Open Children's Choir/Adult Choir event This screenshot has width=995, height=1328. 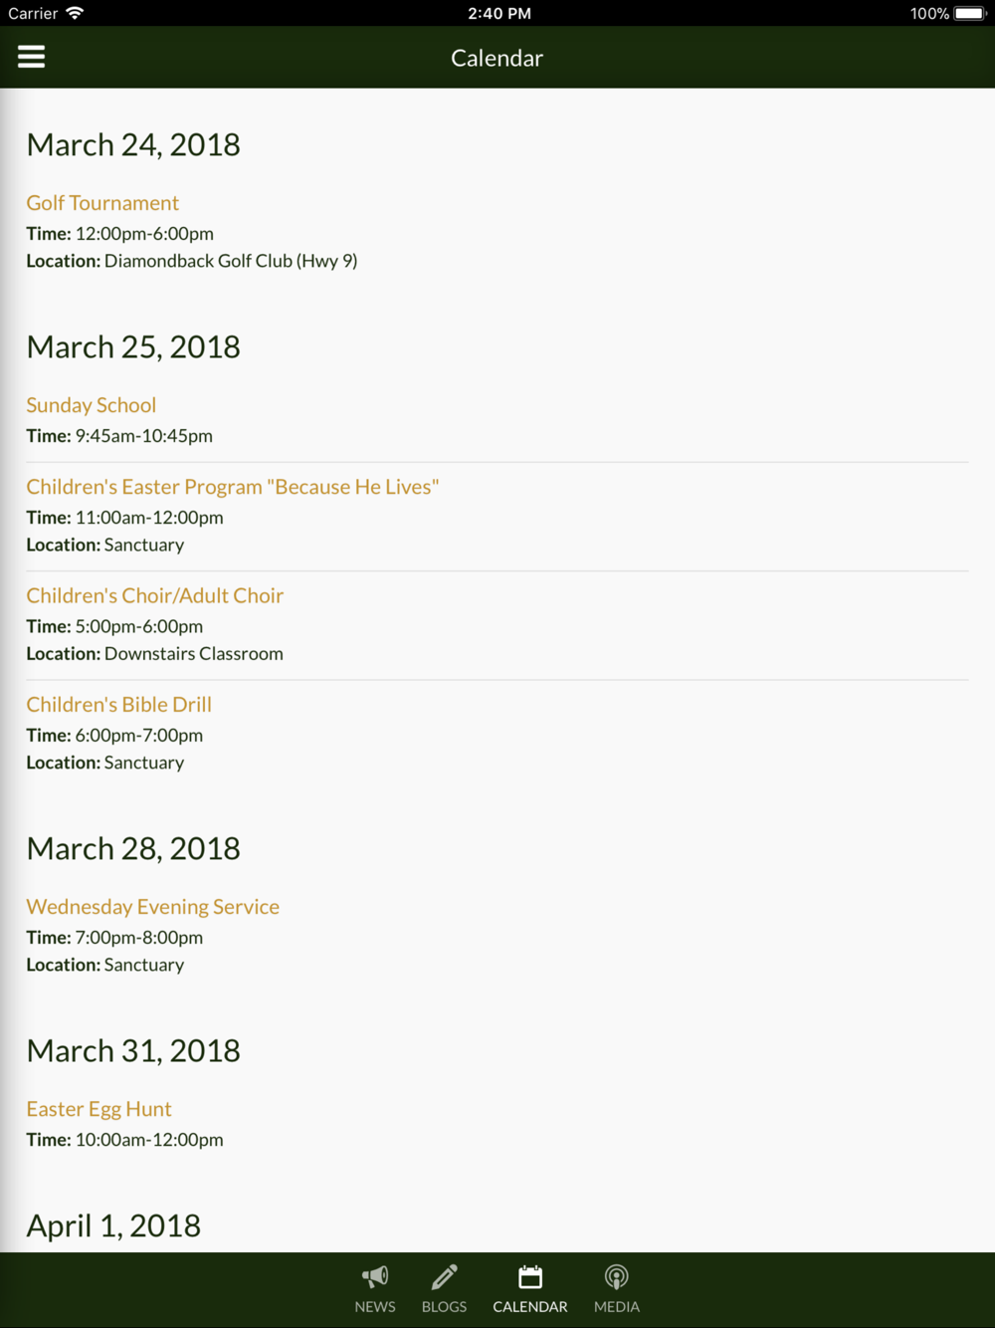(154, 594)
